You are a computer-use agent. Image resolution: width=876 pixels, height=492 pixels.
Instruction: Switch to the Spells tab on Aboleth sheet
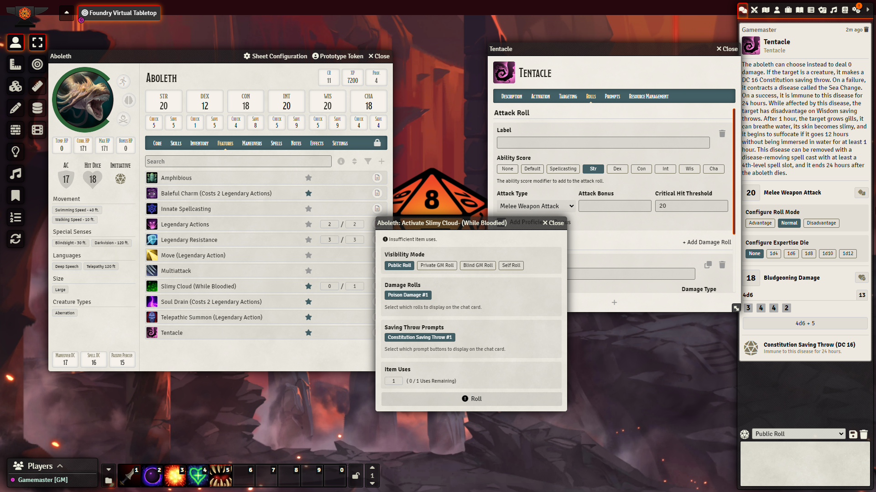276,143
